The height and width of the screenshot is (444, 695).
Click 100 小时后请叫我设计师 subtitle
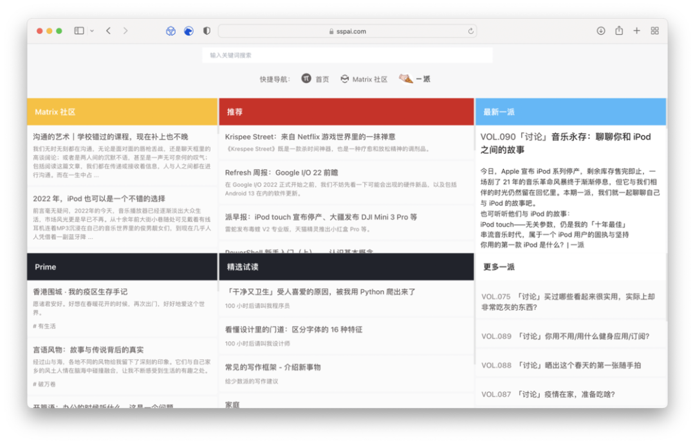[257, 344]
